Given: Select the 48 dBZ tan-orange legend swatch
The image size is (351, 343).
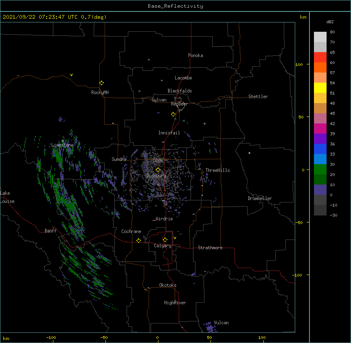Looking at the screenshot, I should 320,108.
